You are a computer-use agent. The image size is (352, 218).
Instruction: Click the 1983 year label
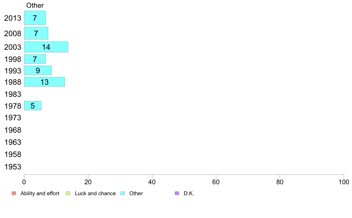coord(13,94)
